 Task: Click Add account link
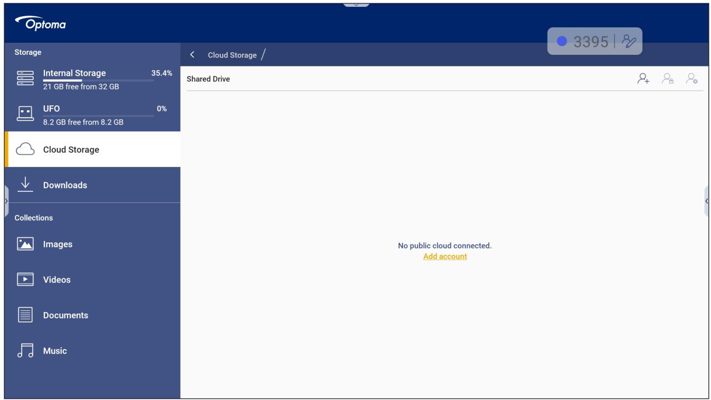pos(445,256)
